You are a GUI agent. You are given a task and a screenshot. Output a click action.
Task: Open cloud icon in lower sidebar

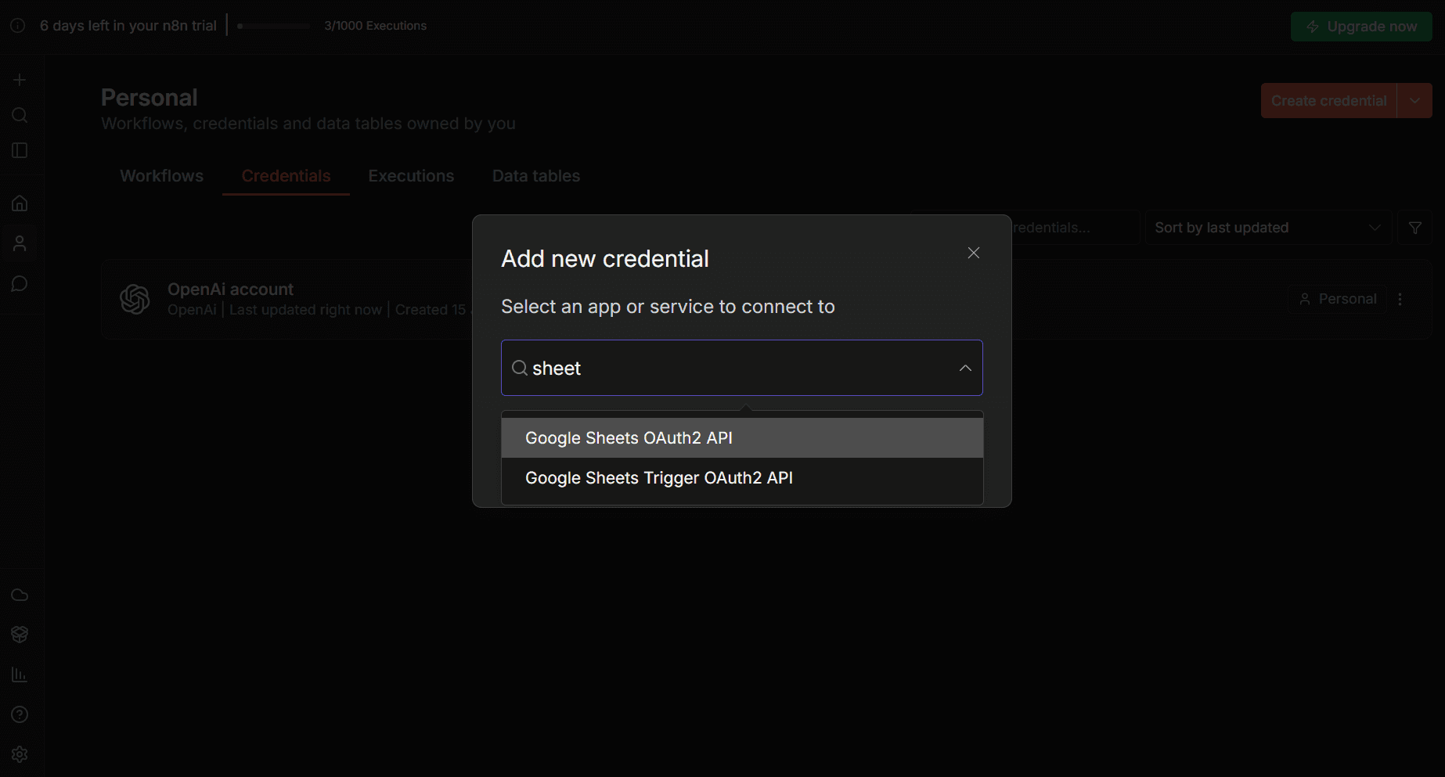coord(20,595)
